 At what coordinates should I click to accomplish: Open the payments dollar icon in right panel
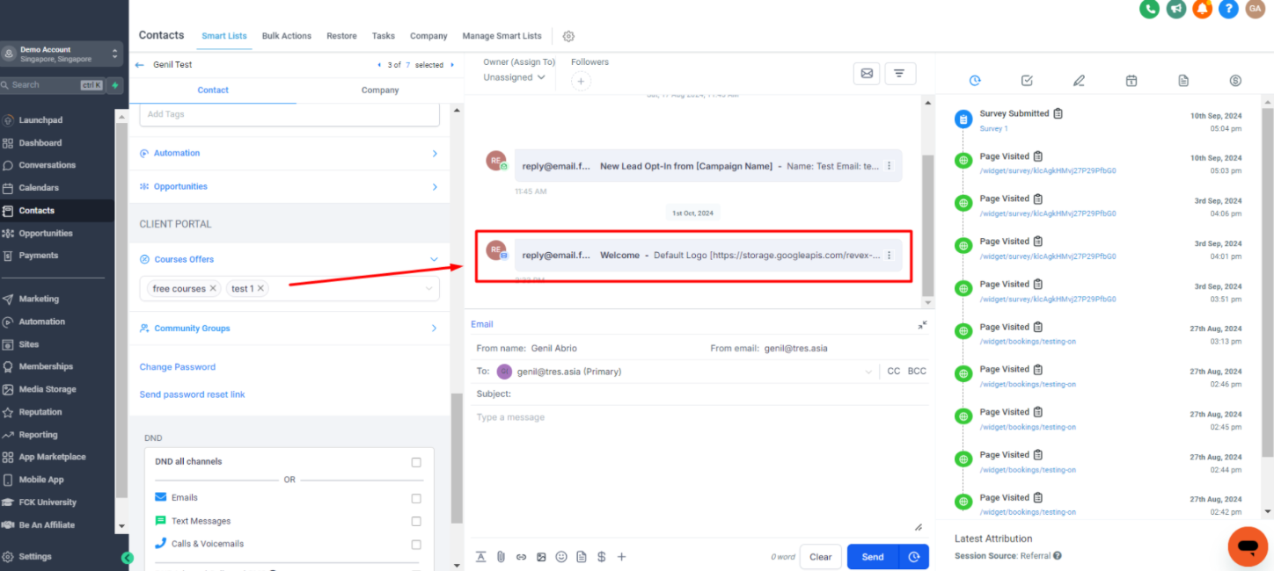click(x=1235, y=81)
